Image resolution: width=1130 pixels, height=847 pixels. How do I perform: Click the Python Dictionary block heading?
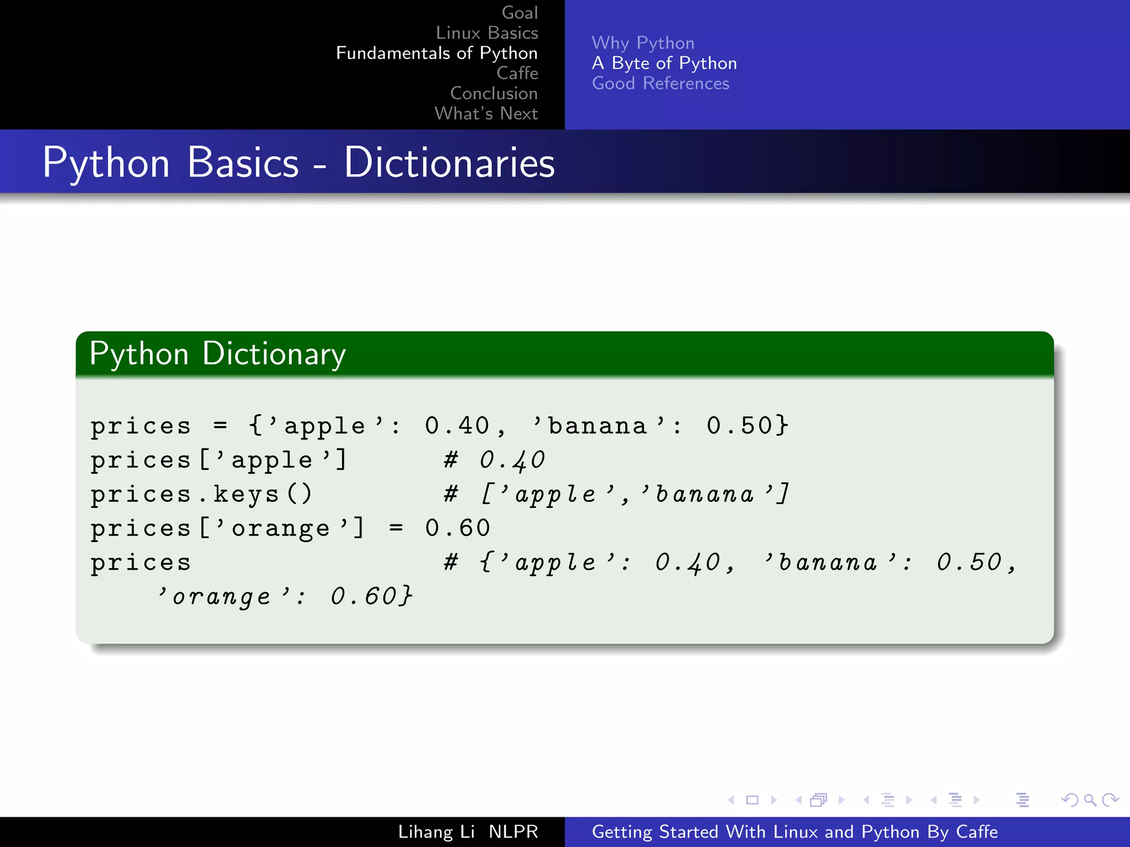(x=217, y=354)
